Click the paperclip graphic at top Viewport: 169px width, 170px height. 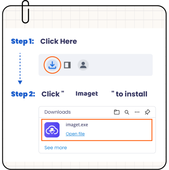25,12
